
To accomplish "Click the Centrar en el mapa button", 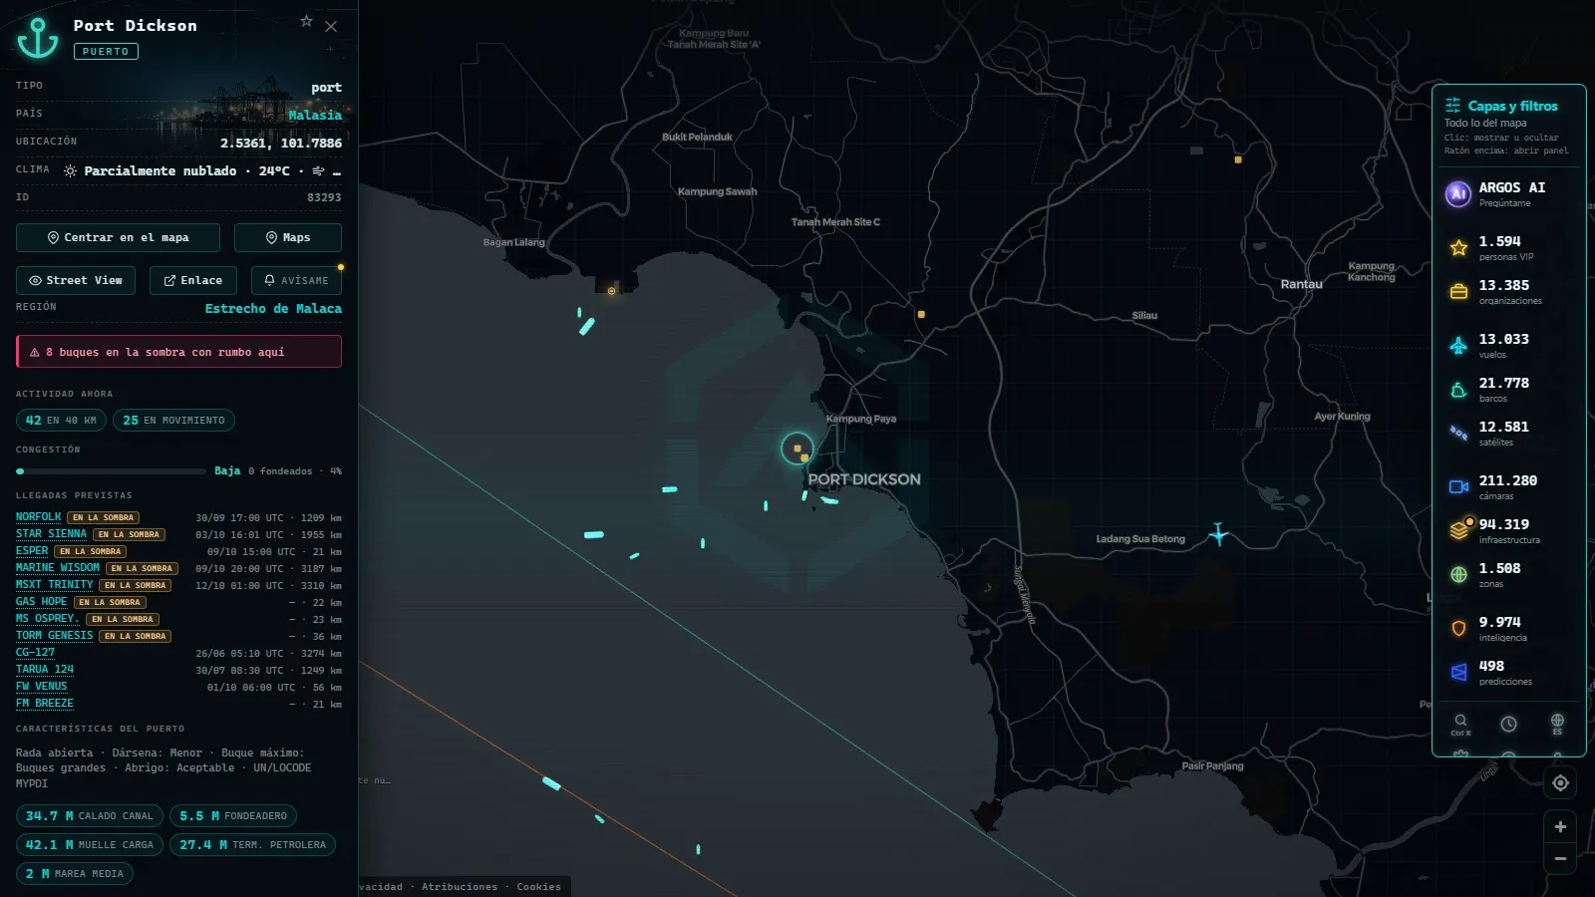I will tap(118, 238).
